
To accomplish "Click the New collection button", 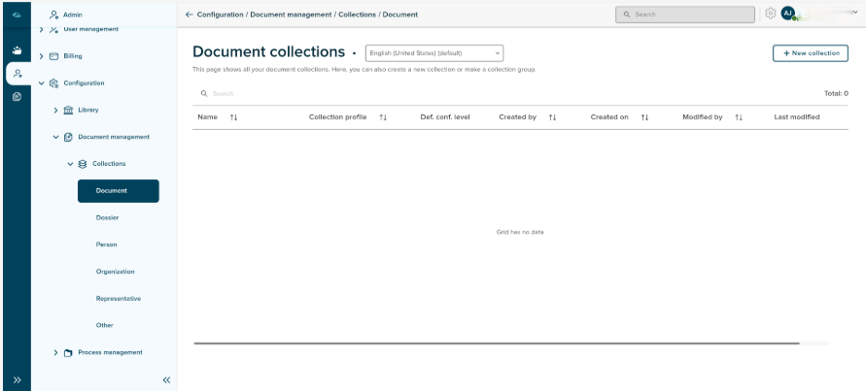I will 810,53.
